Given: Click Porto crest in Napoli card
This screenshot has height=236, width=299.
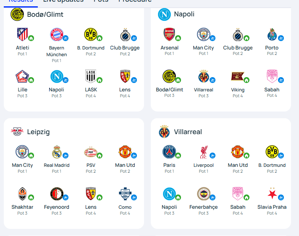Looking at the screenshot, I should pyautogui.click(x=272, y=34).
